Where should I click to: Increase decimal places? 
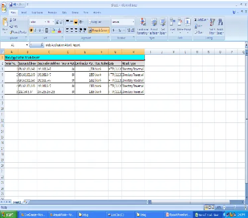pyautogui.click(x=128, y=30)
